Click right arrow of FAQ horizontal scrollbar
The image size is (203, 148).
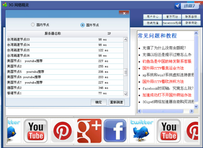pos(191,111)
